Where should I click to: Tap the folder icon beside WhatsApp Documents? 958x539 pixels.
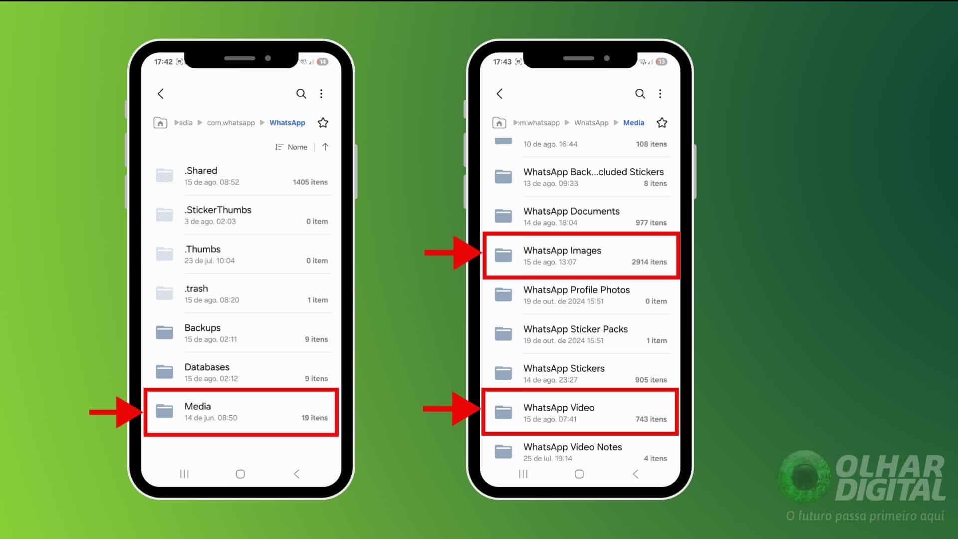(503, 216)
